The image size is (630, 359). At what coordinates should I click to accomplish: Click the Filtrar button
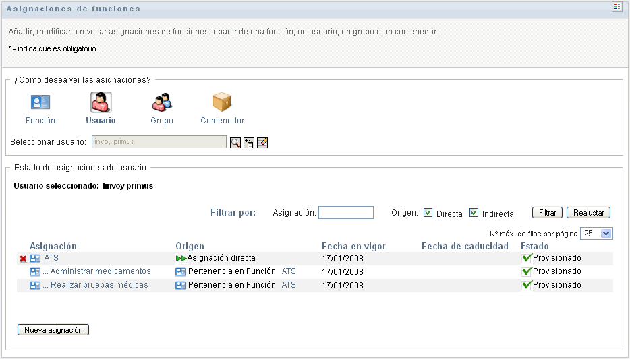[547, 213]
